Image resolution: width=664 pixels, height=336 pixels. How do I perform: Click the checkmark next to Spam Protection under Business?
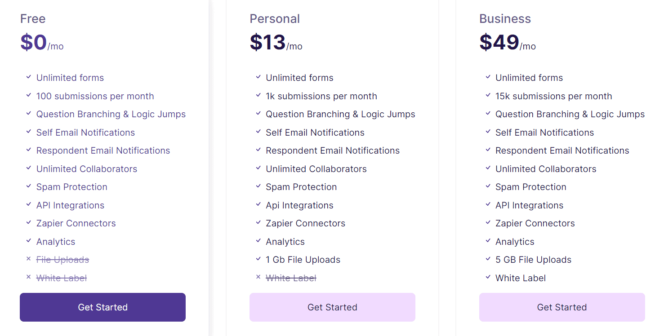pos(488,186)
